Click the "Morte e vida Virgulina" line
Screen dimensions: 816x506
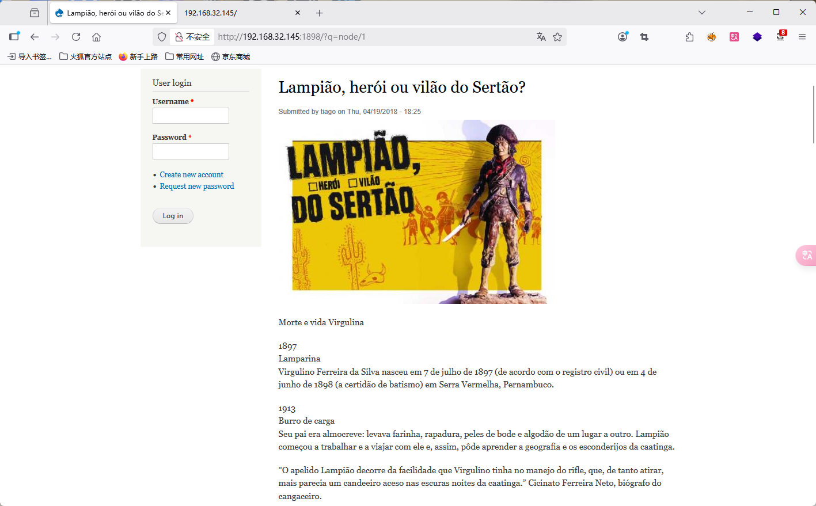click(321, 322)
